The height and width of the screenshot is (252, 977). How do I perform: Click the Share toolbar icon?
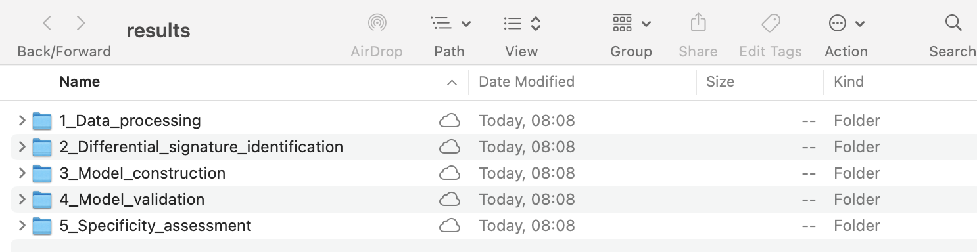pos(698,24)
